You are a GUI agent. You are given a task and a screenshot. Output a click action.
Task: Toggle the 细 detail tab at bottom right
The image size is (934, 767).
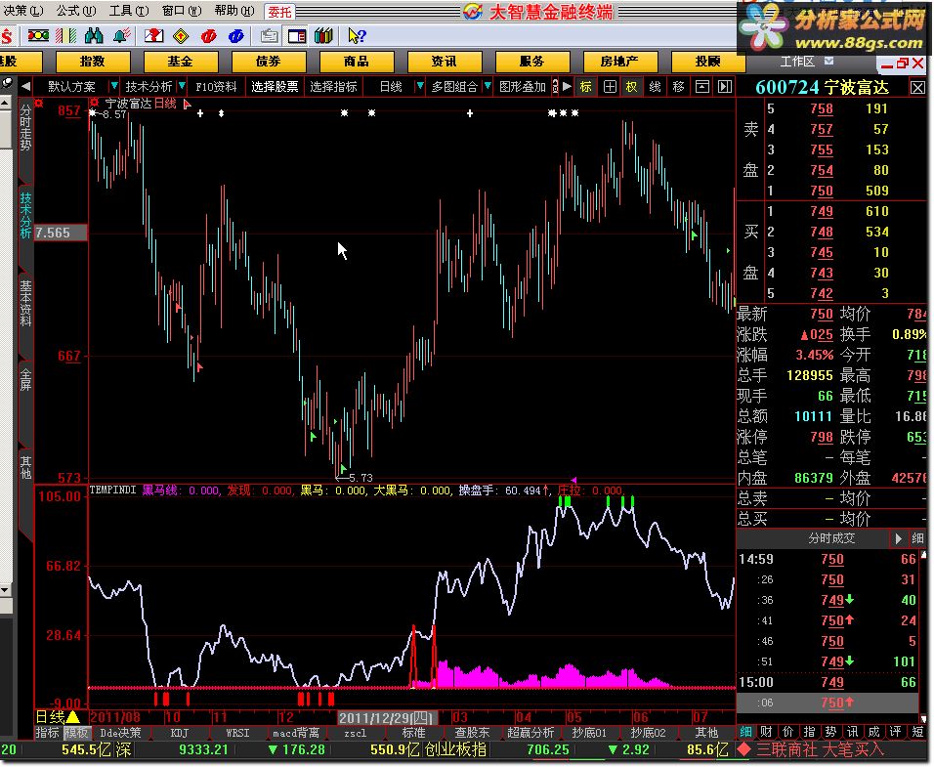[x=745, y=732]
